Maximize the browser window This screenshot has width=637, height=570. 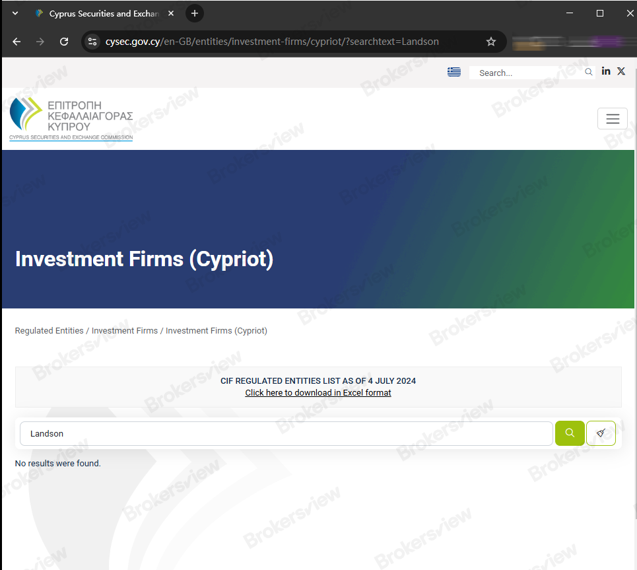[599, 13]
